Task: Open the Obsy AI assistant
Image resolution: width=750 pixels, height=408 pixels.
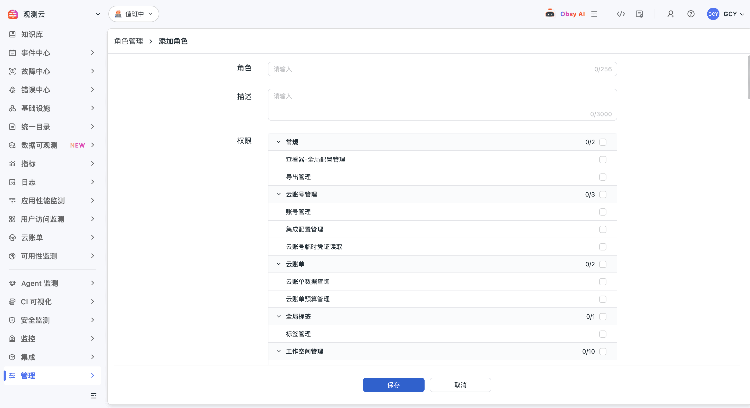Action: tap(565, 14)
